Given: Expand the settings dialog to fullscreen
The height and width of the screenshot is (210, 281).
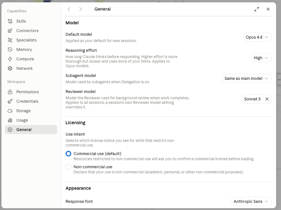Looking at the screenshot, I should (257, 9).
